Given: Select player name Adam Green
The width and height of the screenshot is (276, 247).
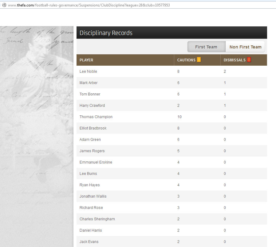Looking at the screenshot, I should coord(90,140).
